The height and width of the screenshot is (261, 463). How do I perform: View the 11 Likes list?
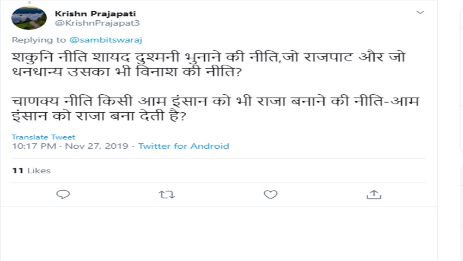(31, 171)
